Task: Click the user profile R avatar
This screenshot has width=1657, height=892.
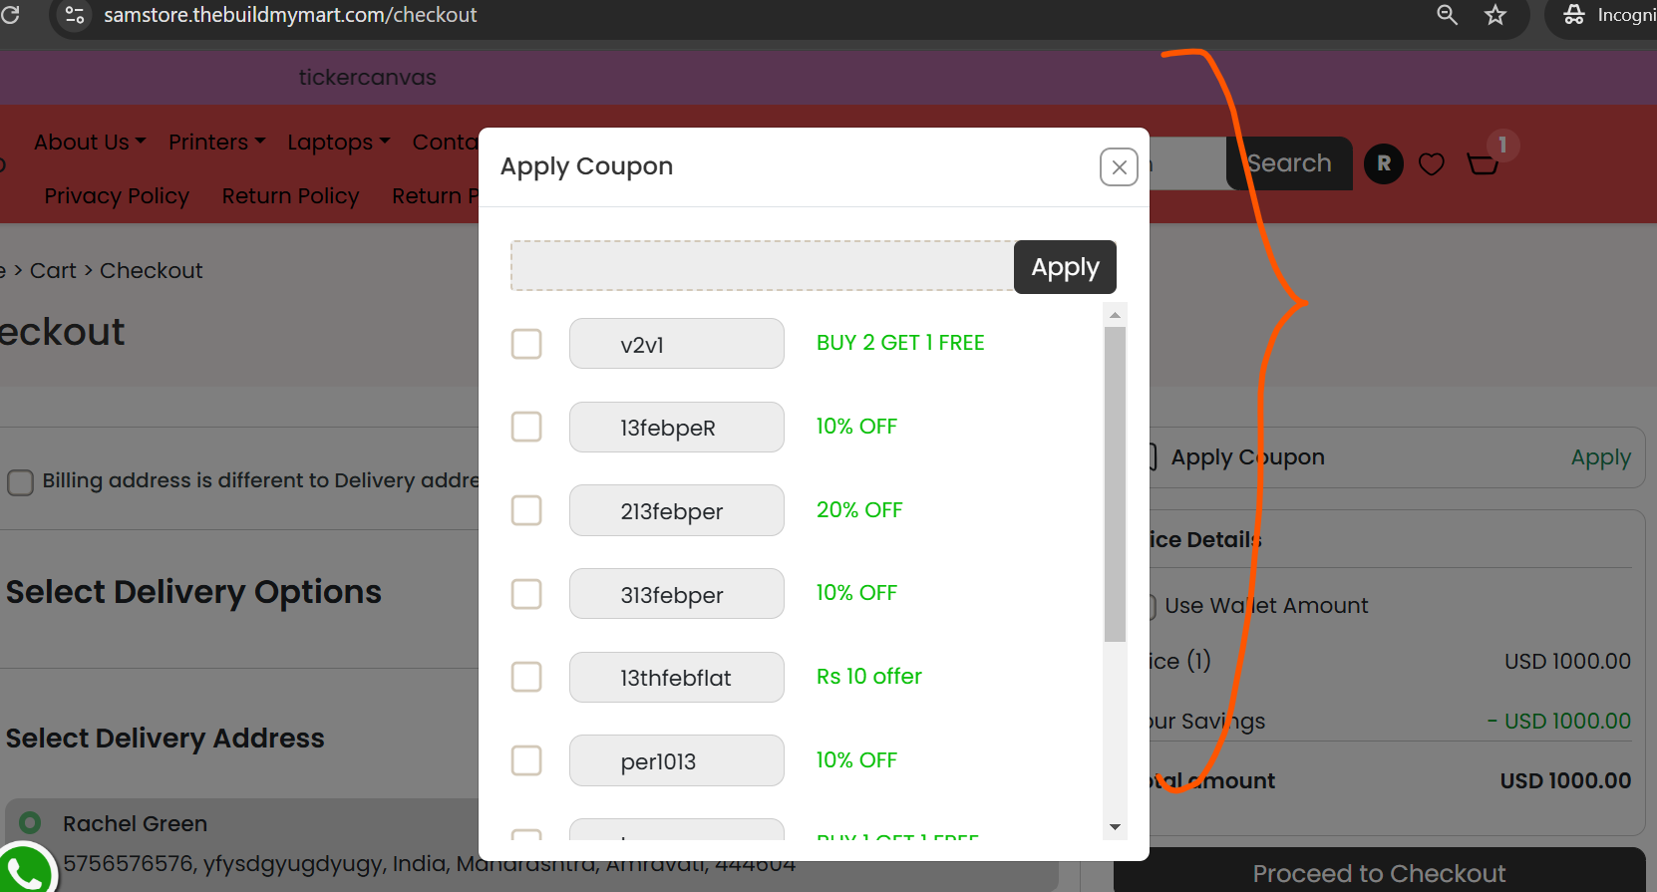Action: pyautogui.click(x=1384, y=163)
